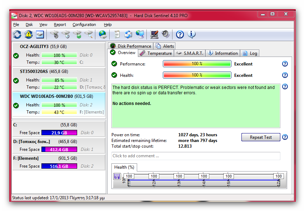Viewport: 305px width, 211px height.
Task: Click the help icon next to Repeat Test
Action: pos(285,137)
